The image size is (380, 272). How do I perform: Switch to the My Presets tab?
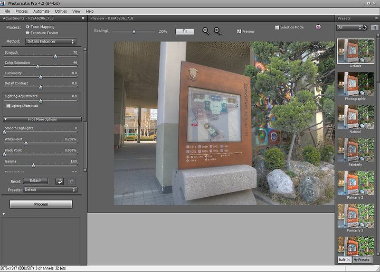(362, 260)
